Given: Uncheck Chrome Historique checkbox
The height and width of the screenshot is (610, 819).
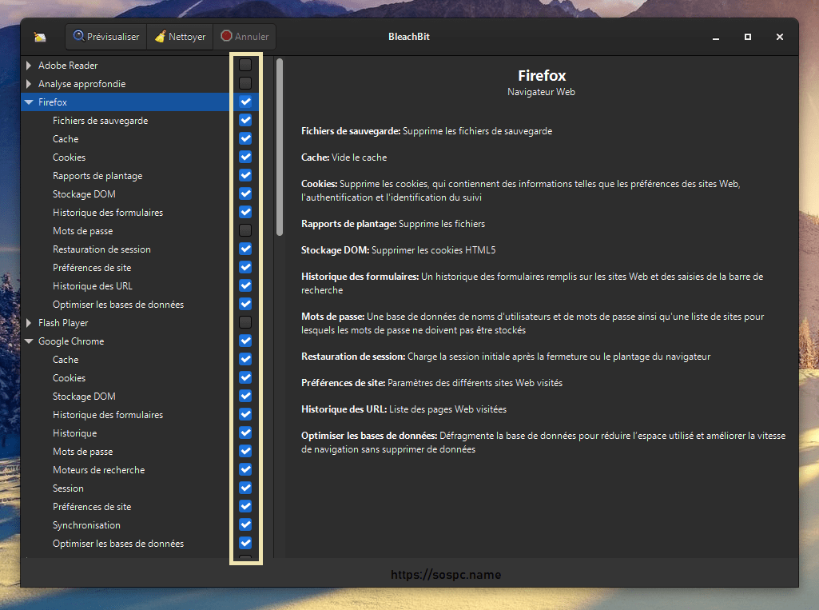Looking at the screenshot, I should click(245, 433).
